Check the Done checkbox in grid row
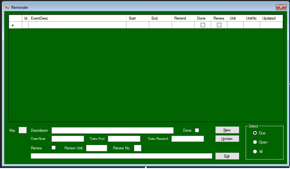290x169 pixels. click(x=203, y=25)
